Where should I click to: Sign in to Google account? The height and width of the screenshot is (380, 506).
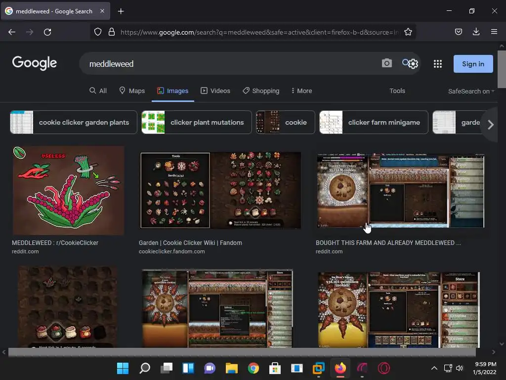(x=473, y=64)
